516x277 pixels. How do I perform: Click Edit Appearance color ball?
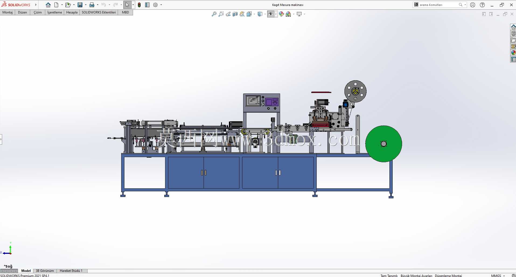[281, 14]
